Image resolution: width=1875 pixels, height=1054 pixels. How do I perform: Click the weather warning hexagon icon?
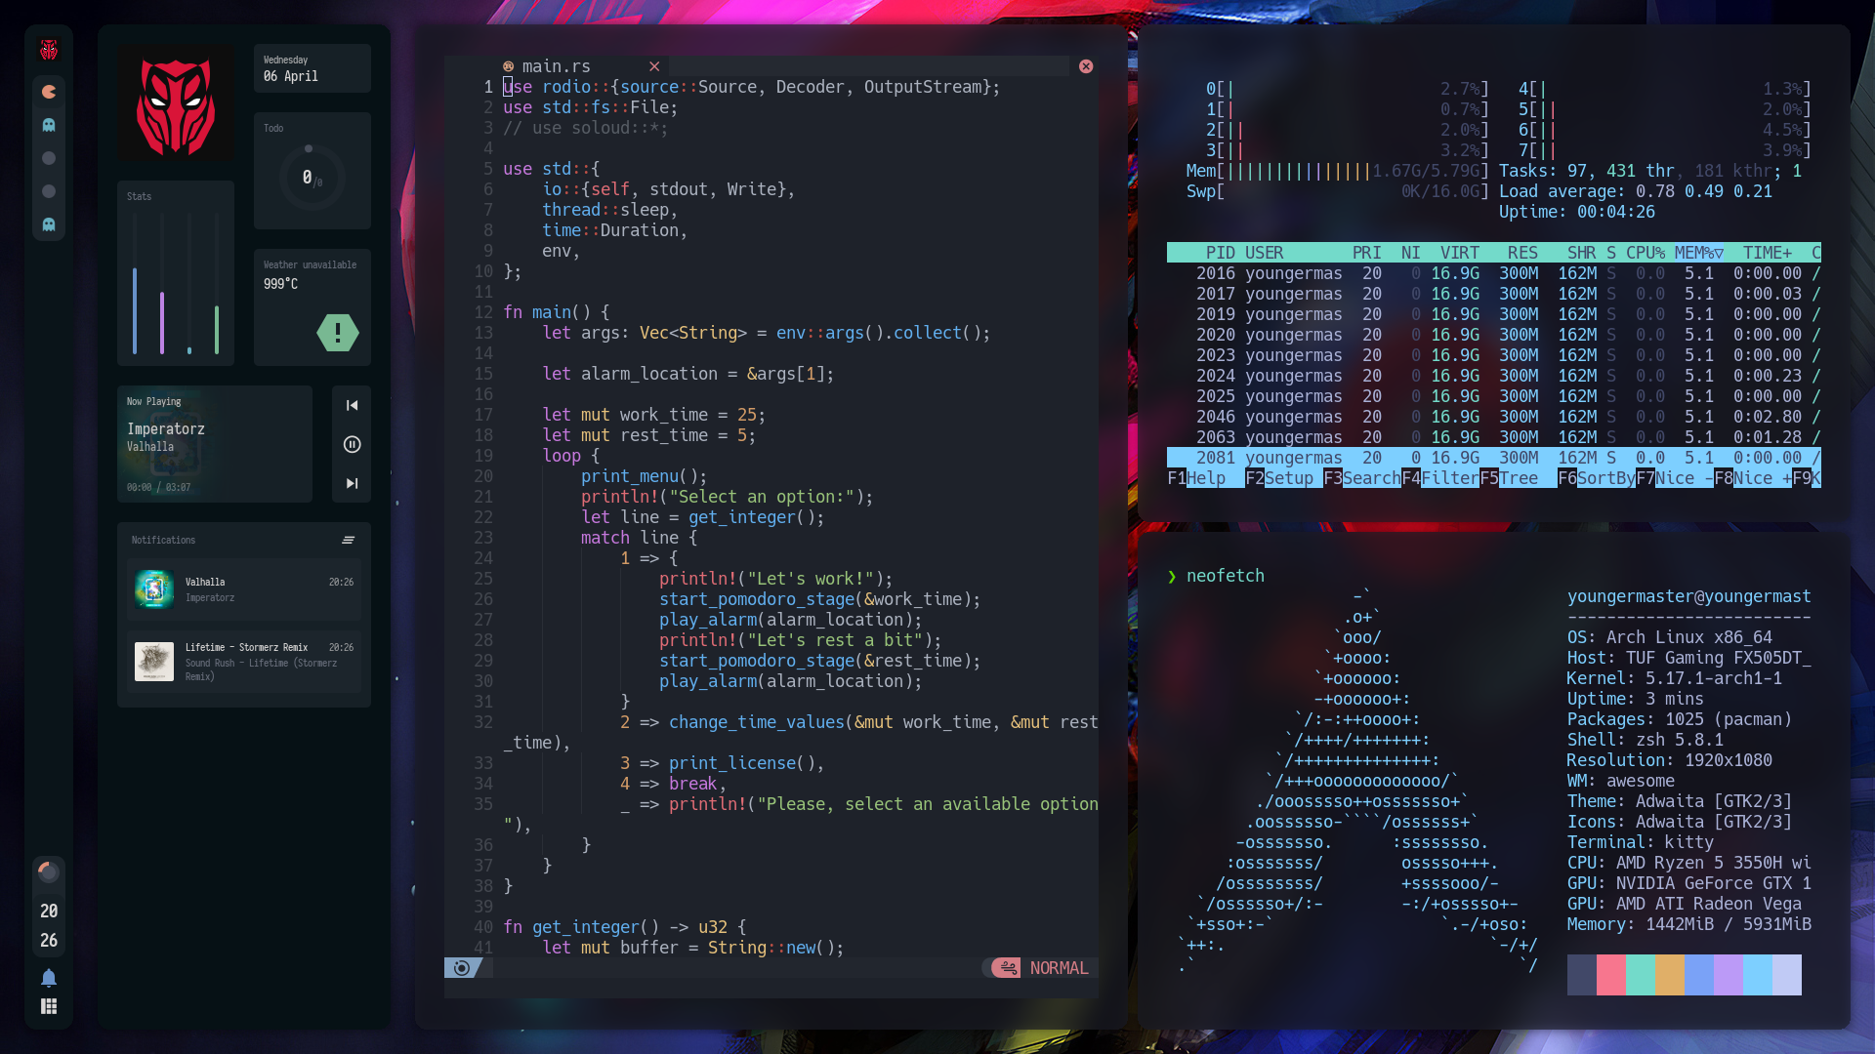tap(338, 333)
